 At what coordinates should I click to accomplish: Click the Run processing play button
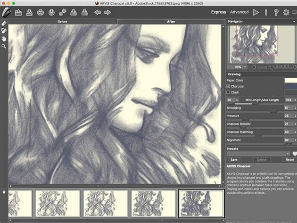pos(256,12)
